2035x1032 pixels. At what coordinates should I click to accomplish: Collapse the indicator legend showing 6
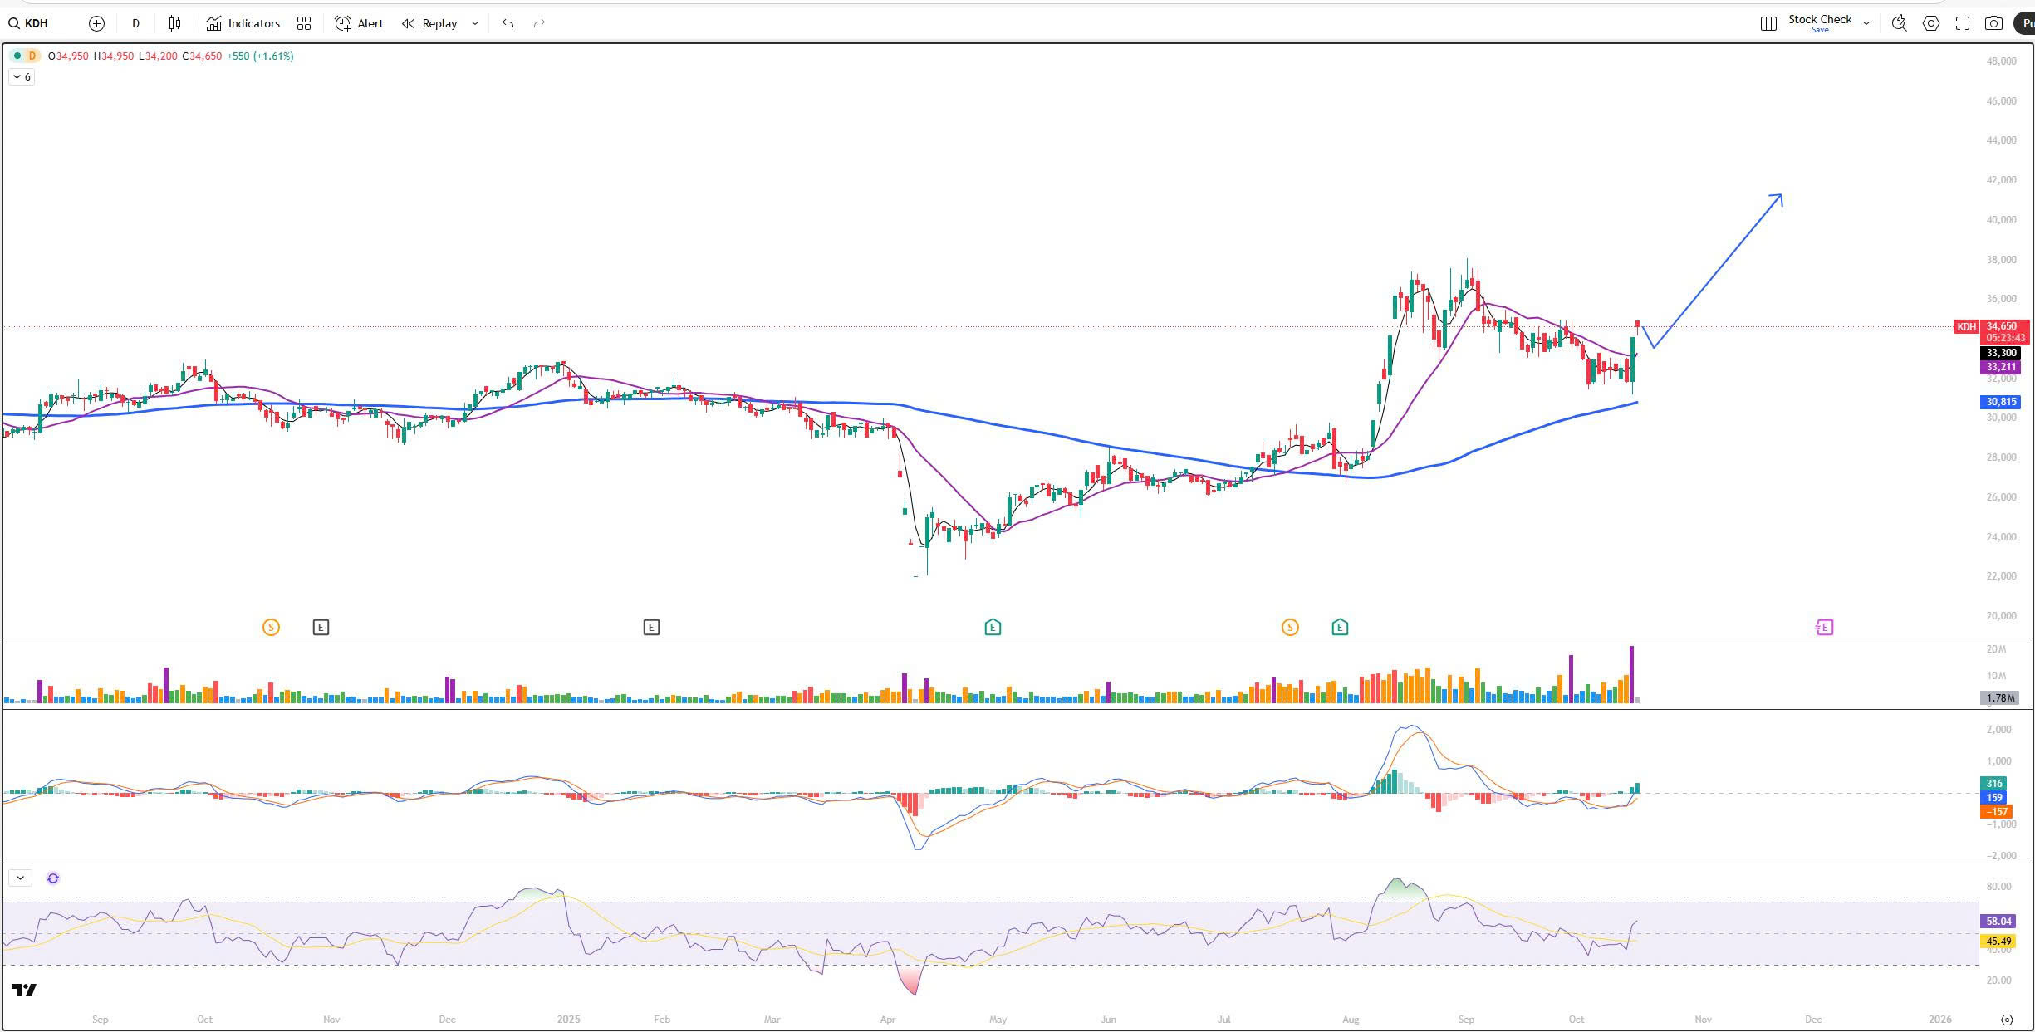(x=22, y=77)
